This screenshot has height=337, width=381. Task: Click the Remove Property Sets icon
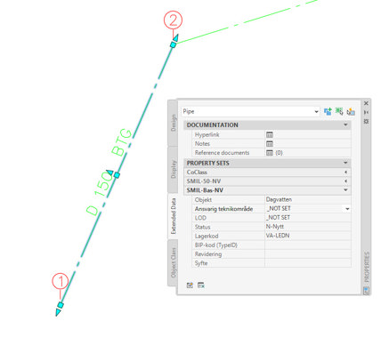coord(201,285)
